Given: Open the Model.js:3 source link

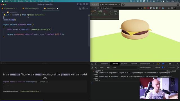Looking at the screenshot, I should pyautogui.click(x=171, y=71).
